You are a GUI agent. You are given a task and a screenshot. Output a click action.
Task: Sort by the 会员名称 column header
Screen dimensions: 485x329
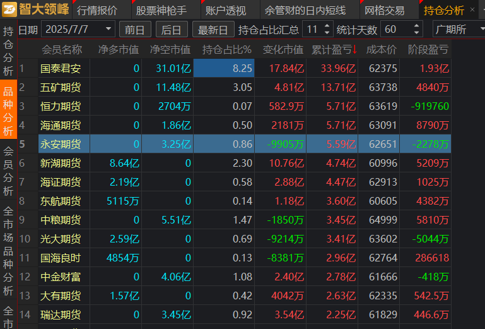pos(62,49)
